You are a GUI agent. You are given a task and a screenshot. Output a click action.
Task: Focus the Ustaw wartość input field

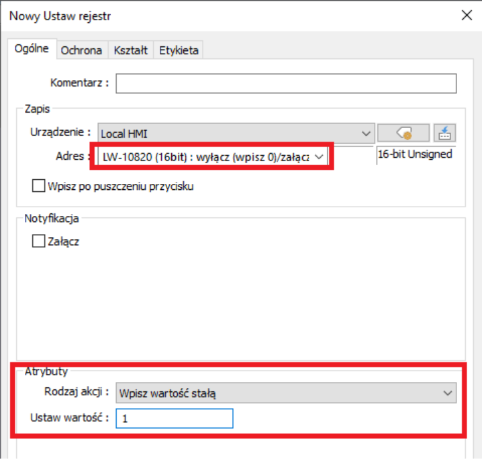coord(175,419)
